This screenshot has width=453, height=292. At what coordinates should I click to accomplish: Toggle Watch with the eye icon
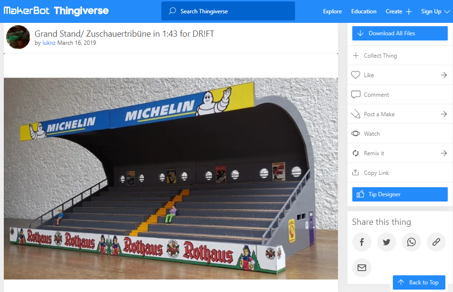point(356,133)
